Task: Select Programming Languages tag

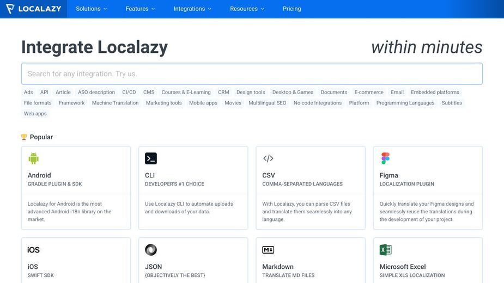Action: (x=405, y=103)
